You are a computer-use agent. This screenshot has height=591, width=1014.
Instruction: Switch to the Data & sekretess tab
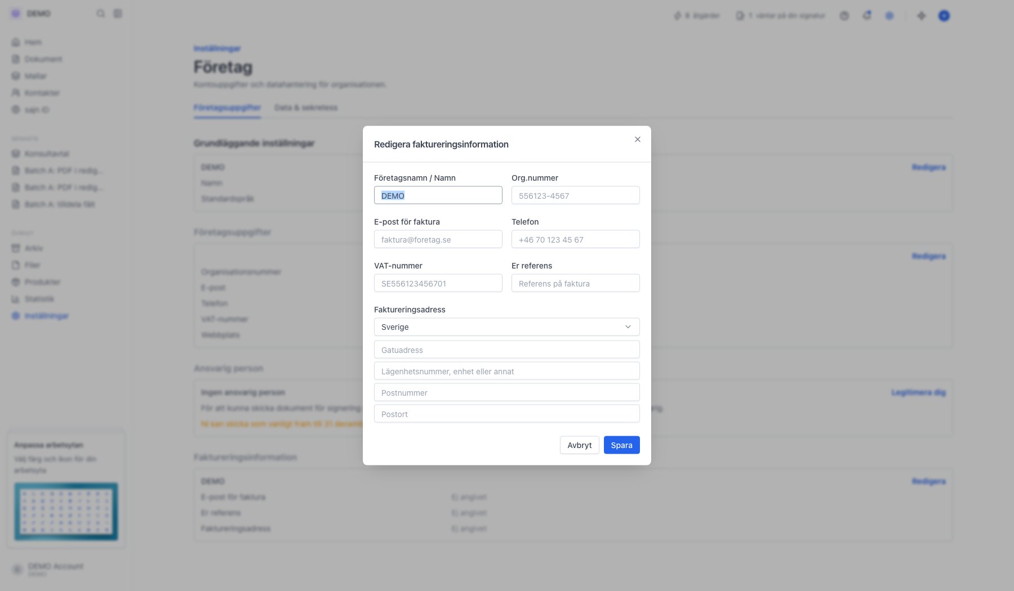click(306, 108)
